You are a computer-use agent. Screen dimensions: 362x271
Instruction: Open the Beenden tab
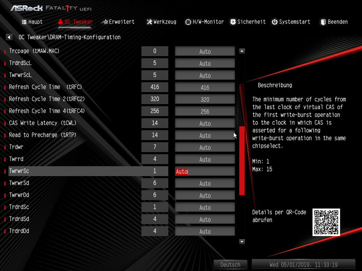(334, 22)
